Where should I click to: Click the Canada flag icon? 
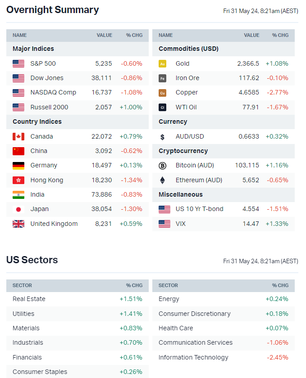(x=18, y=136)
